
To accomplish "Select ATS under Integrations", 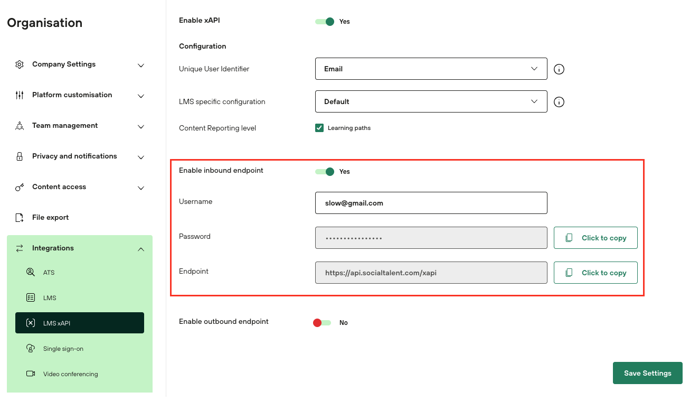I will pyautogui.click(x=49, y=273).
